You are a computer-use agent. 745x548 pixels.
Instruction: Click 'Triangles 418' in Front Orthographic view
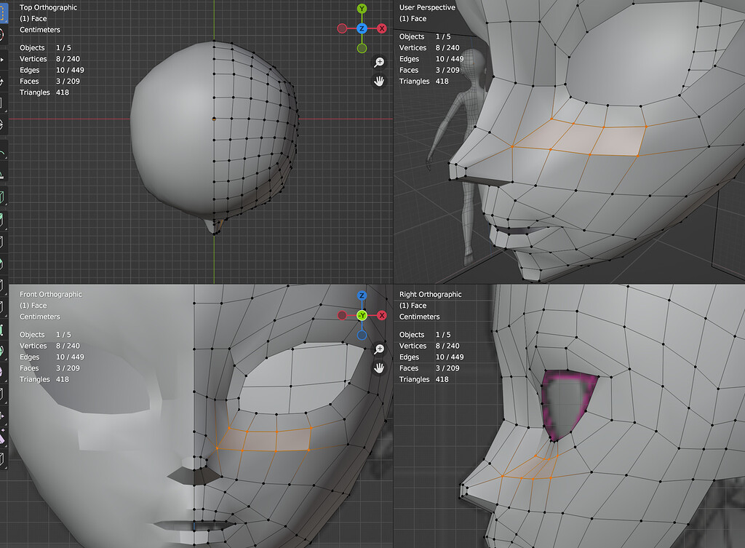(x=44, y=379)
